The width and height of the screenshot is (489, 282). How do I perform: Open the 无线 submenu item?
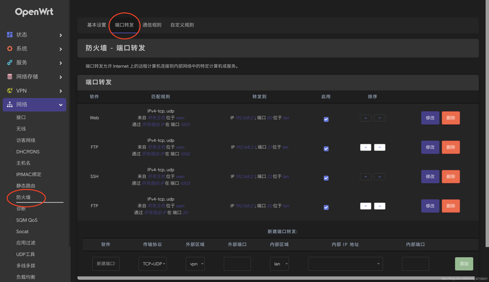(x=21, y=129)
